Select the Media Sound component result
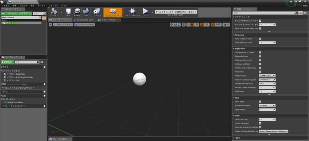309x141 pixels. (x=21, y=23)
